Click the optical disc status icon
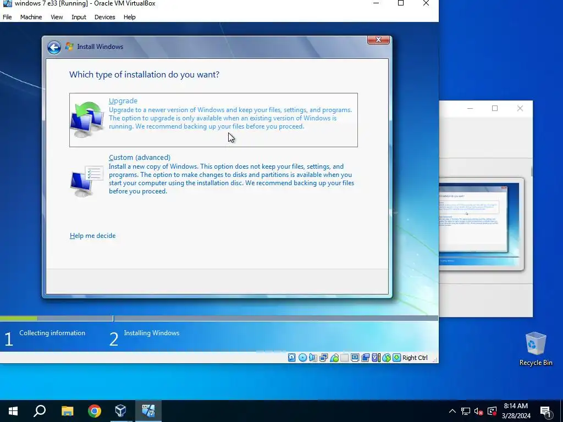 pos(303,357)
